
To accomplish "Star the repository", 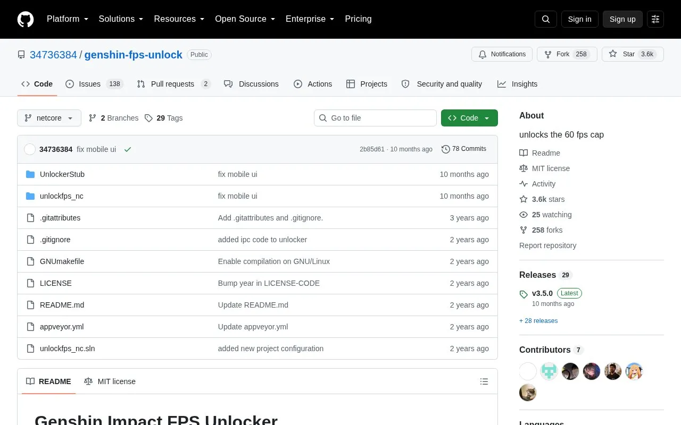I will 633,54.
